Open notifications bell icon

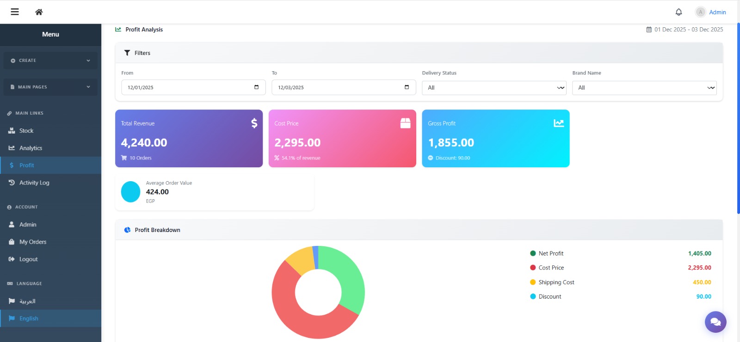[678, 12]
